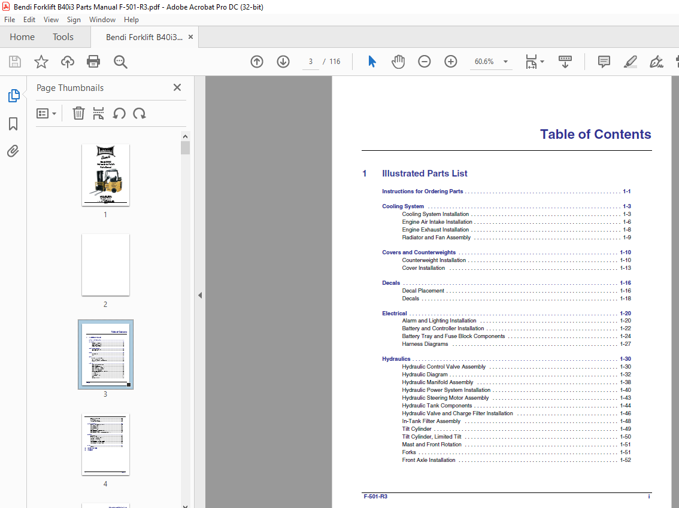The width and height of the screenshot is (679, 508).
Task: Open the thumbnails options dropdown menu
Action: (46, 113)
